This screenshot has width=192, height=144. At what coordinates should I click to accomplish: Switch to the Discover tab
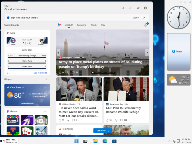69,25
